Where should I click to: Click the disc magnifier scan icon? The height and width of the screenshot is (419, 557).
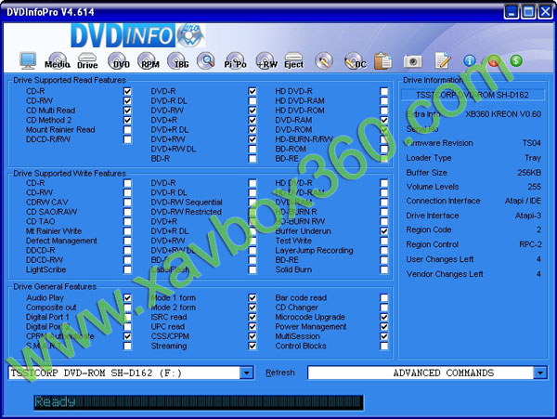click(x=206, y=60)
